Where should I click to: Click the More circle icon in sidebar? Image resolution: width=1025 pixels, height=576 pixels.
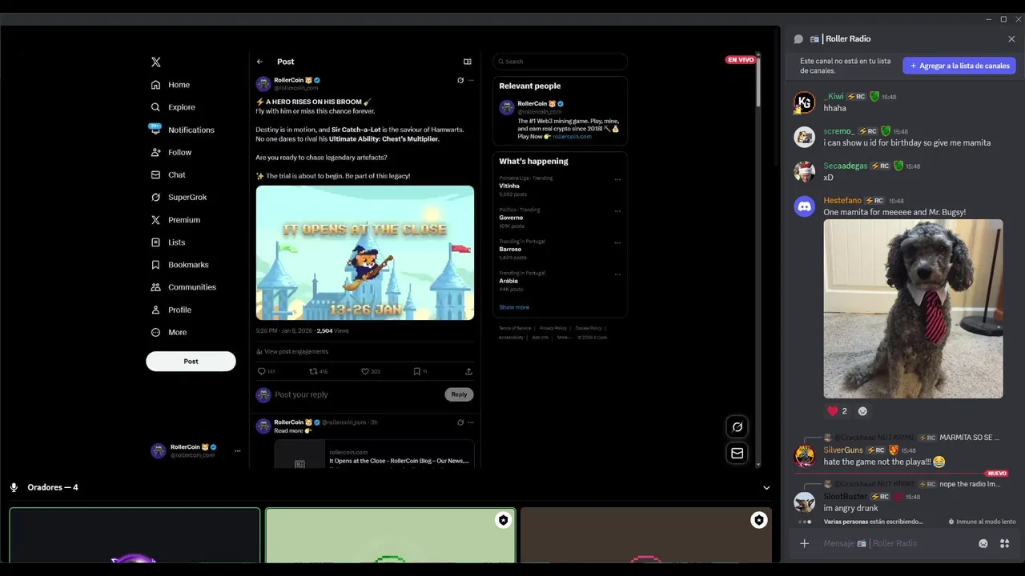(155, 332)
